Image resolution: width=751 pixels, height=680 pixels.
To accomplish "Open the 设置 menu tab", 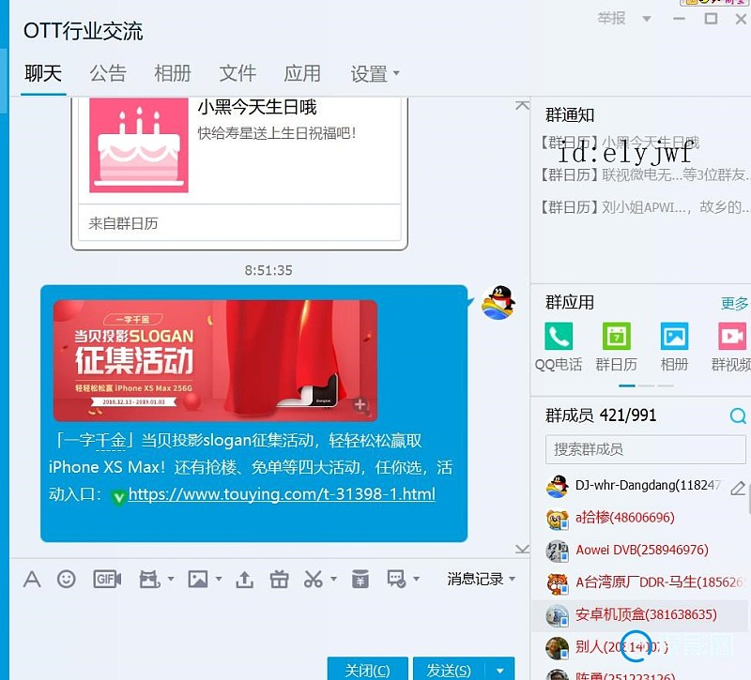I will 375,74.
